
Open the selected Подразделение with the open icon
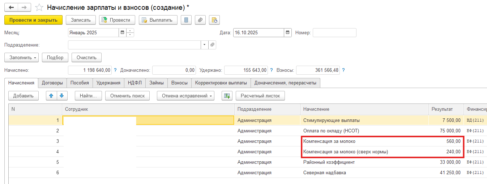click(212, 45)
